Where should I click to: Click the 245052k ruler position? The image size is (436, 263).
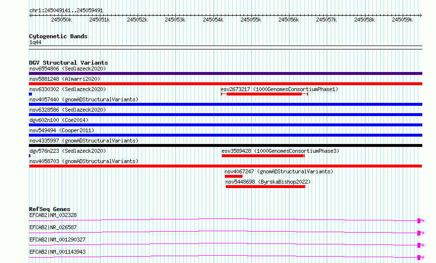137,20
